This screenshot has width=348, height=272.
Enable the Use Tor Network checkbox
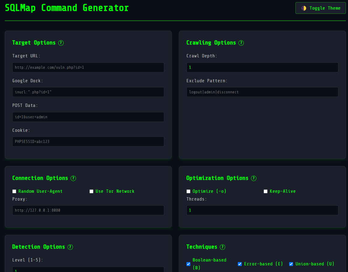(x=92, y=191)
